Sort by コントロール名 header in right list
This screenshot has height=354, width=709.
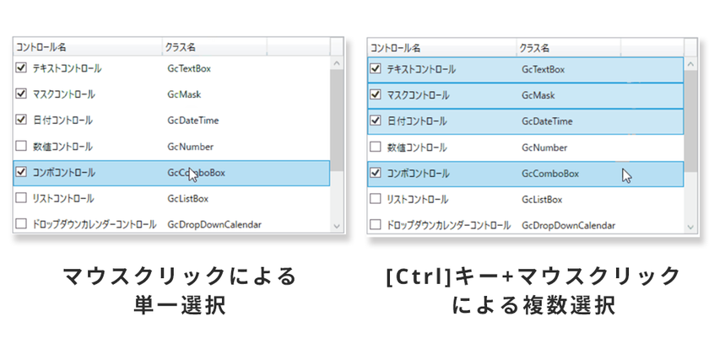442,47
